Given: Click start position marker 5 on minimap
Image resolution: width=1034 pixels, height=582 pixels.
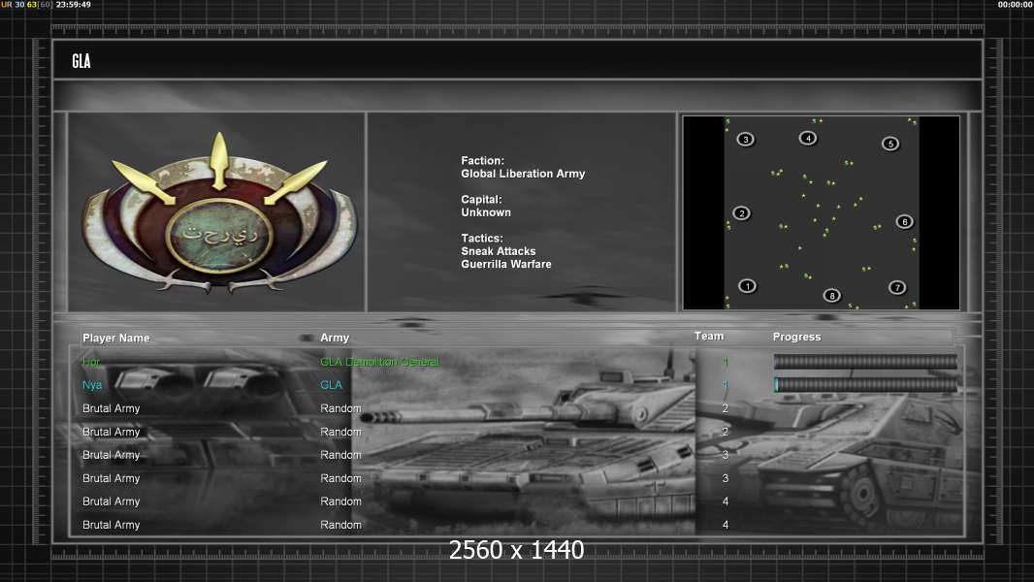Looking at the screenshot, I should pyautogui.click(x=890, y=144).
